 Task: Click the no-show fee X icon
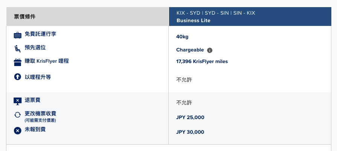click(18, 130)
